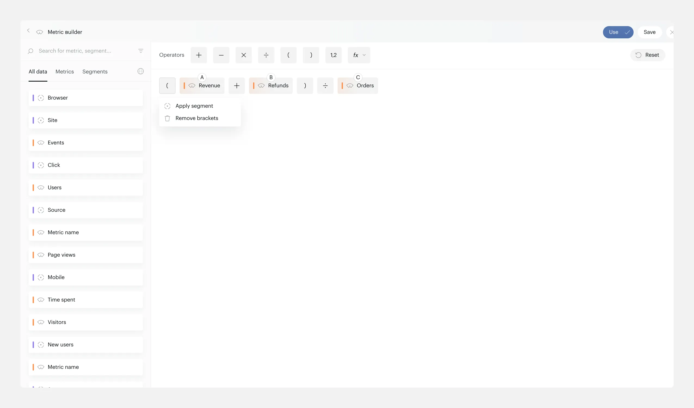The image size is (694, 408).
Task: Choose the Click segment item
Action: tap(86, 165)
